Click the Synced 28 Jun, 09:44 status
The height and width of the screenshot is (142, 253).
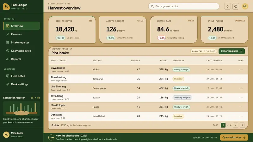click(x=205, y=138)
